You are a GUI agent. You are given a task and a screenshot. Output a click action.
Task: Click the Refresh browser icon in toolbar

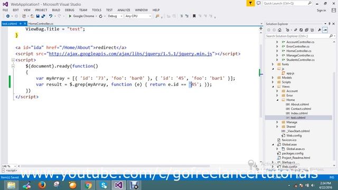pos(101,16)
